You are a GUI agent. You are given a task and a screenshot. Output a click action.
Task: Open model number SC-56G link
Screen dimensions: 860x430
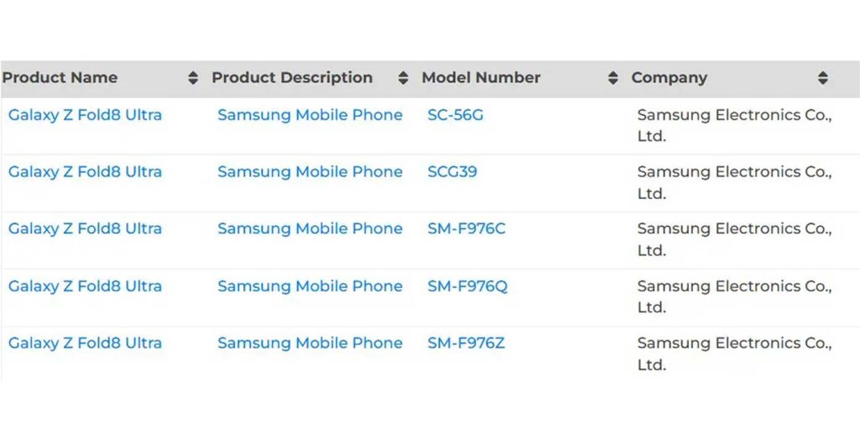click(455, 115)
